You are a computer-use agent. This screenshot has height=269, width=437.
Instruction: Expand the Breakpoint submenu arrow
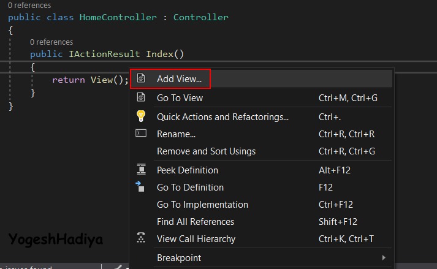[x=384, y=257]
